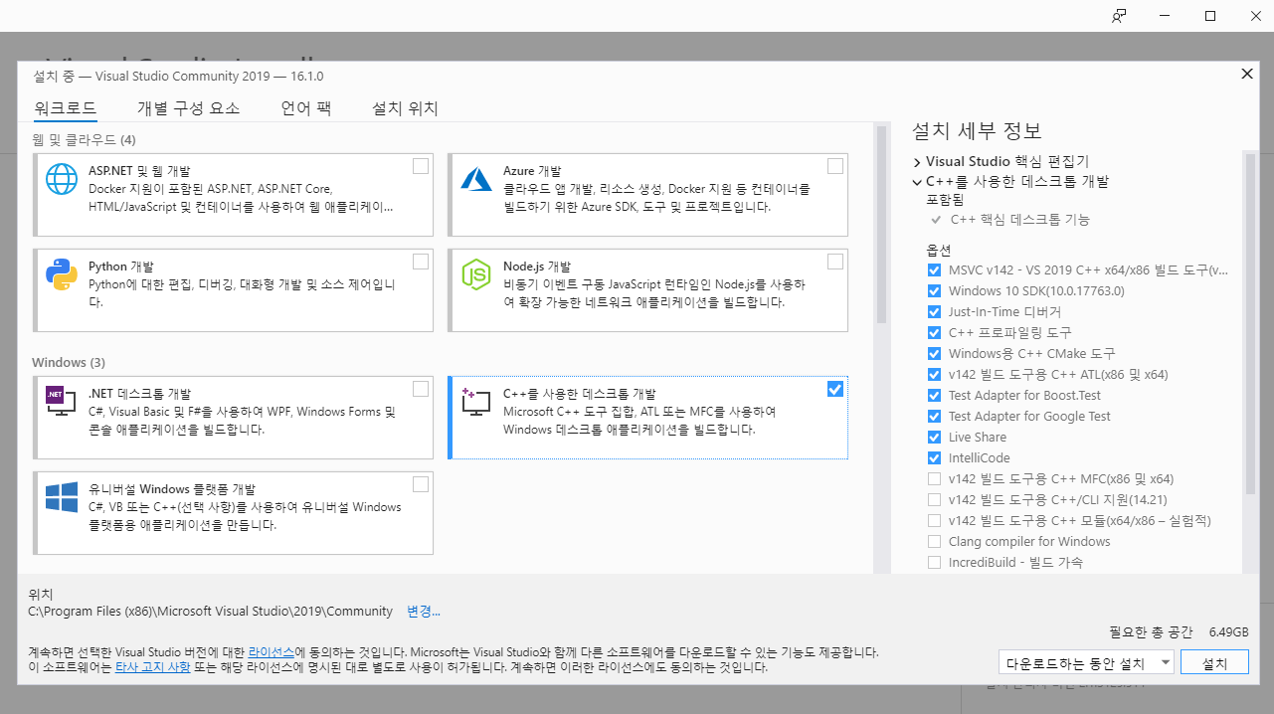Screen dimensions: 1274x714
Task: Click the Windows (3) section heading
Action: tap(69, 362)
